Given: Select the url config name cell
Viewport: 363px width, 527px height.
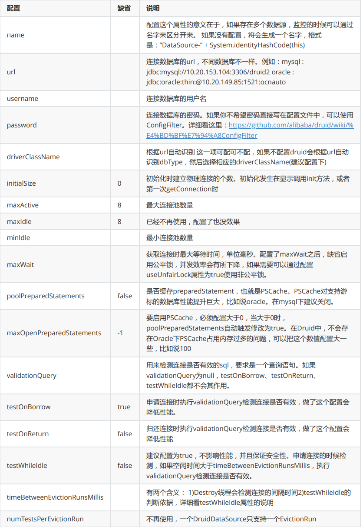Looking at the screenshot, I should (56, 72).
